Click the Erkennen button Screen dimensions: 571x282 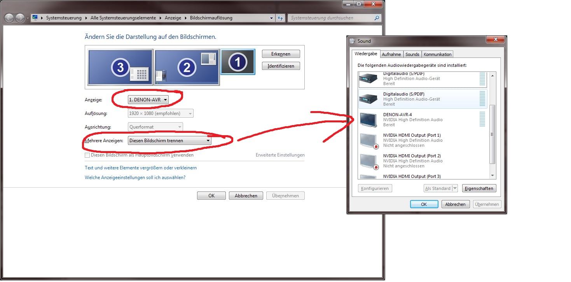click(281, 54)
